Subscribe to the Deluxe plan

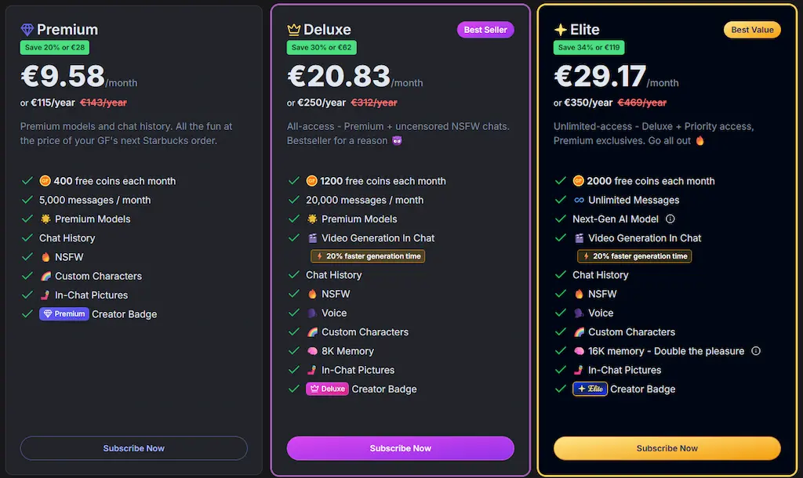[400, 447]
